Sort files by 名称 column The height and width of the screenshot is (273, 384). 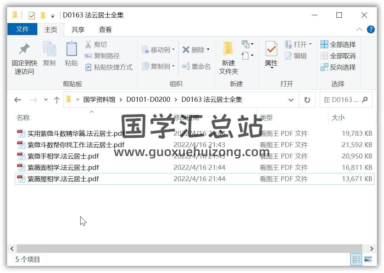[x=23, y=118]
